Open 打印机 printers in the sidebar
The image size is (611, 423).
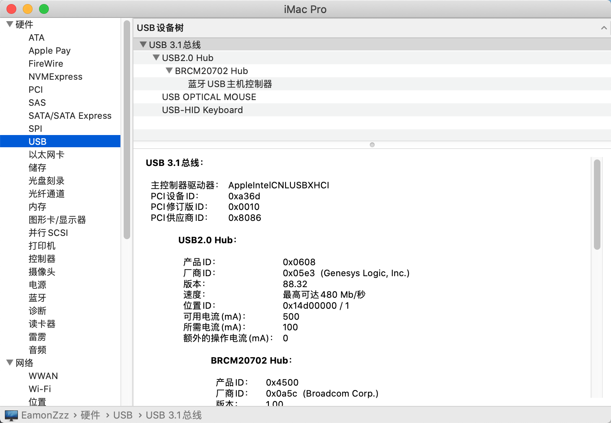[x=42, y=246]
